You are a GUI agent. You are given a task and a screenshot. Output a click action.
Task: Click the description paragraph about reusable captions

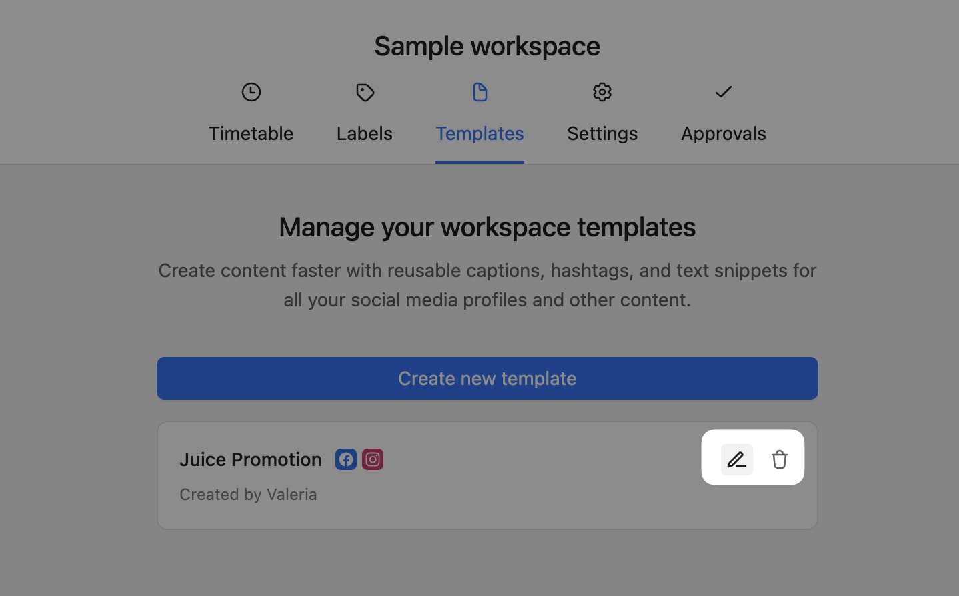[487, 285]
